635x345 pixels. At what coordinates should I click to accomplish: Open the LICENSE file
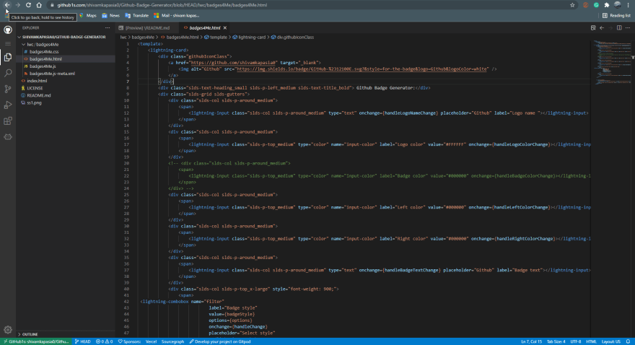(35, 88)
